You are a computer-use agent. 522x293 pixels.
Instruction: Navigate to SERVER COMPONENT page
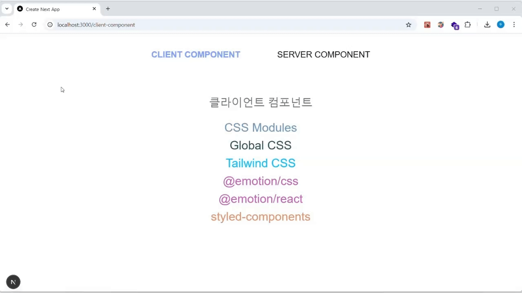click(x=323, y=55)
